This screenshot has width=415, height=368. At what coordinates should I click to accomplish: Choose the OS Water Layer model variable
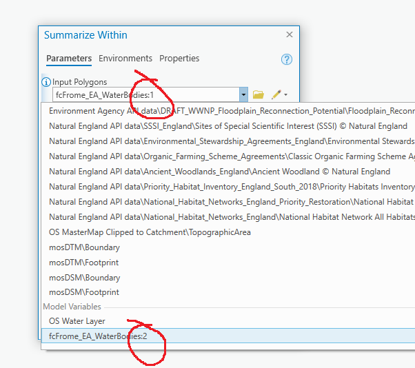[x=228, y=321]
